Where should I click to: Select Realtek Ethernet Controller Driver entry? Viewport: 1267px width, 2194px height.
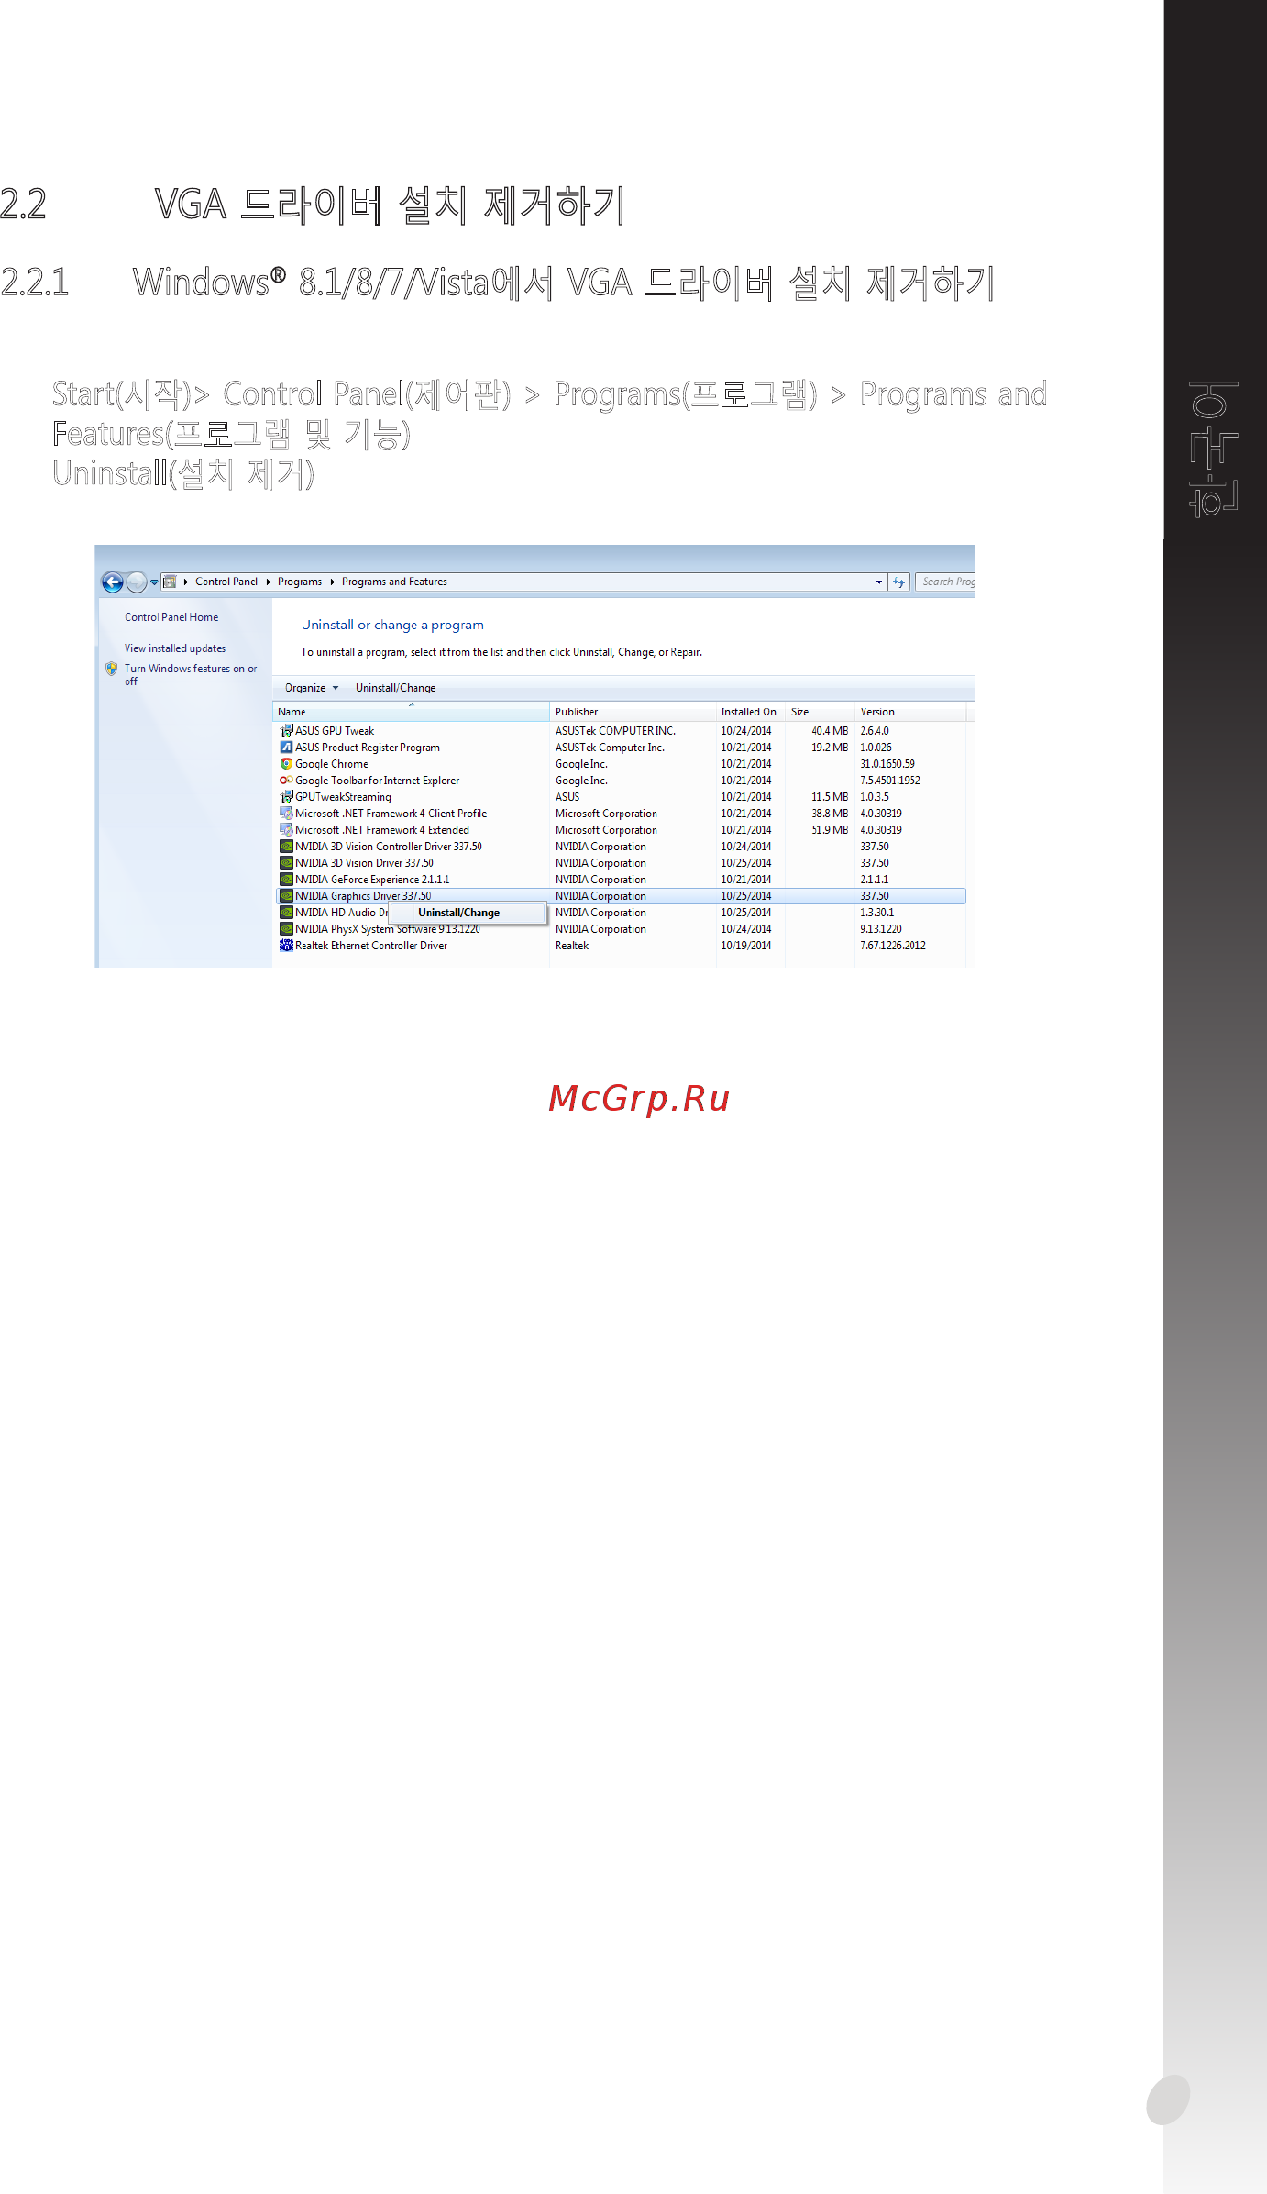[621, 946]
